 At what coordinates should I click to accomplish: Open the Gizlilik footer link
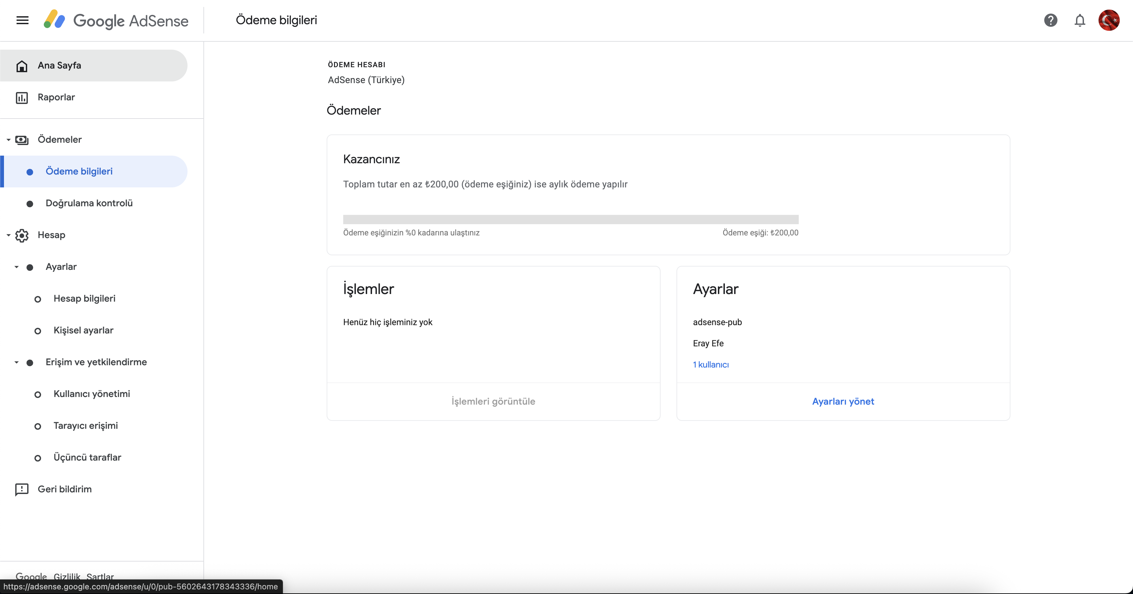[67, 576]
